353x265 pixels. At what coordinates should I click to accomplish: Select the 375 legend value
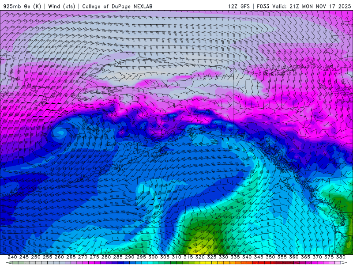[329, 257]
